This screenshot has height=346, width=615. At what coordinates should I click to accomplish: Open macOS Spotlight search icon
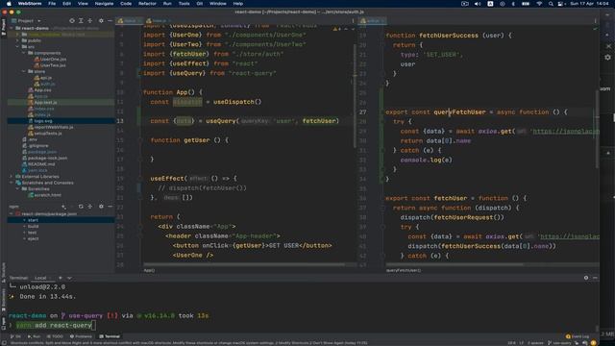coord(551,4)
